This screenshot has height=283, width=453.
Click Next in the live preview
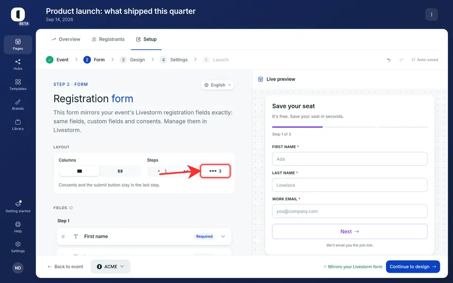coord(350,231)
